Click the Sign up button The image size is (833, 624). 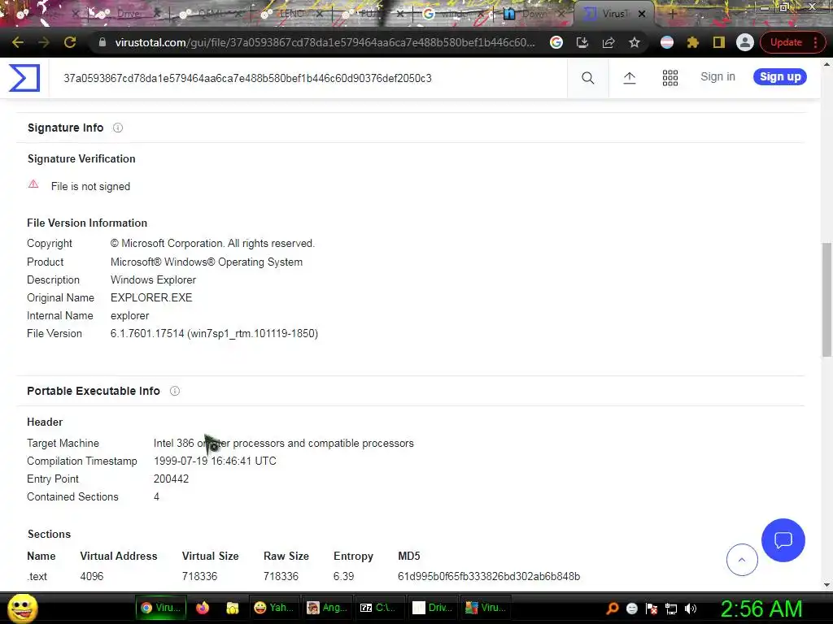click(x=780, y=76)
